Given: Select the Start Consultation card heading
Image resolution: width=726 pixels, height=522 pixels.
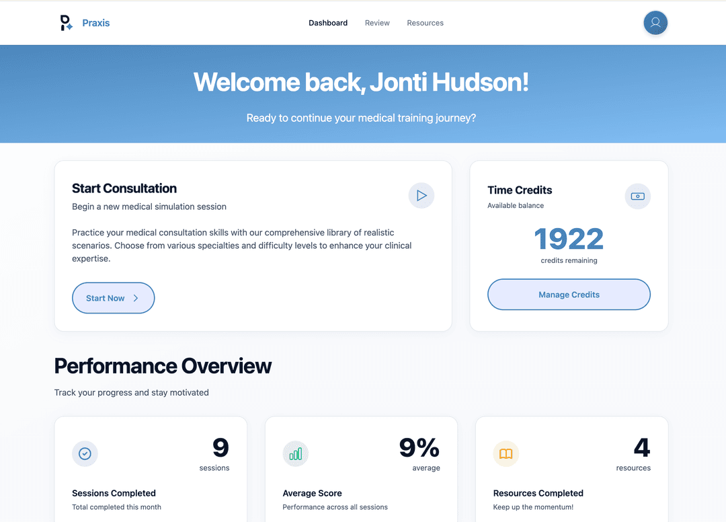Looking at the screenshot, I should click(124, 188).
